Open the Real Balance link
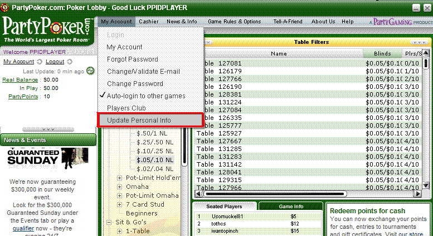Image resolution: width=433 pixels, height=236 pixels. pos(20,80)
